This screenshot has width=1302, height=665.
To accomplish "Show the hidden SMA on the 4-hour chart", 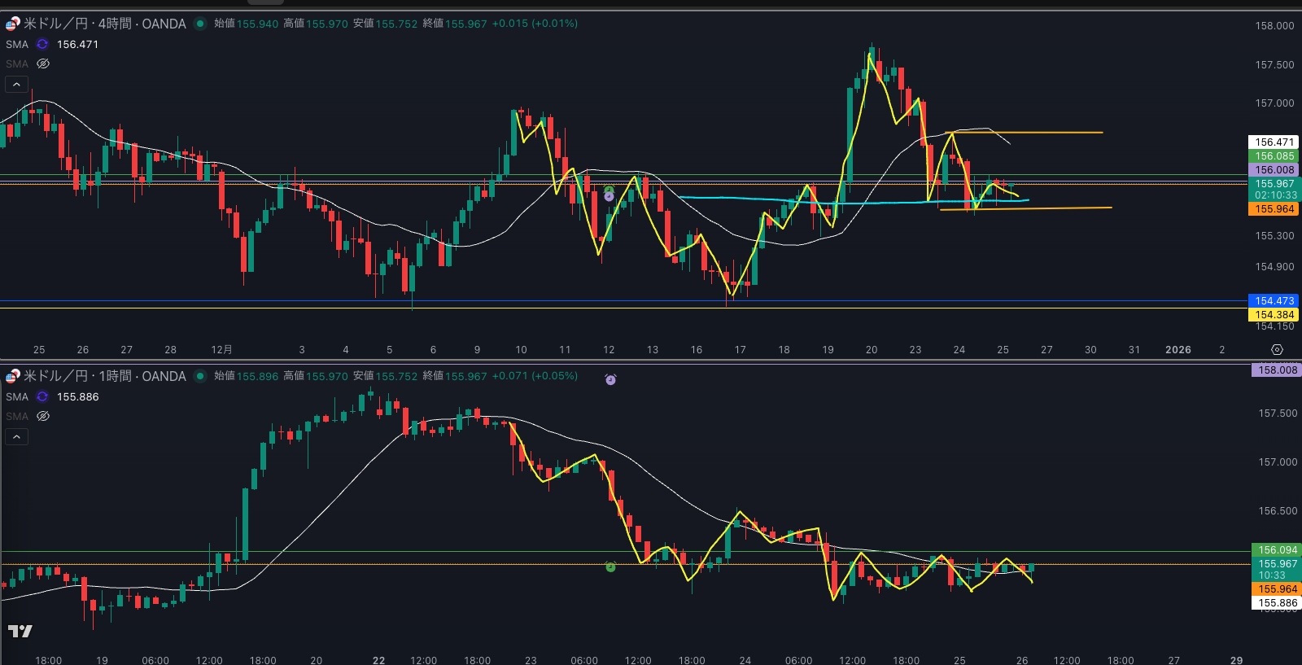I will (43, 63).
